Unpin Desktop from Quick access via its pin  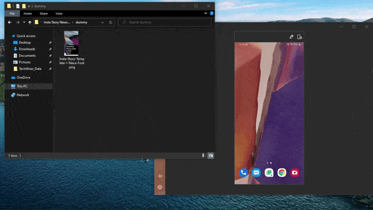coord(50,43)
